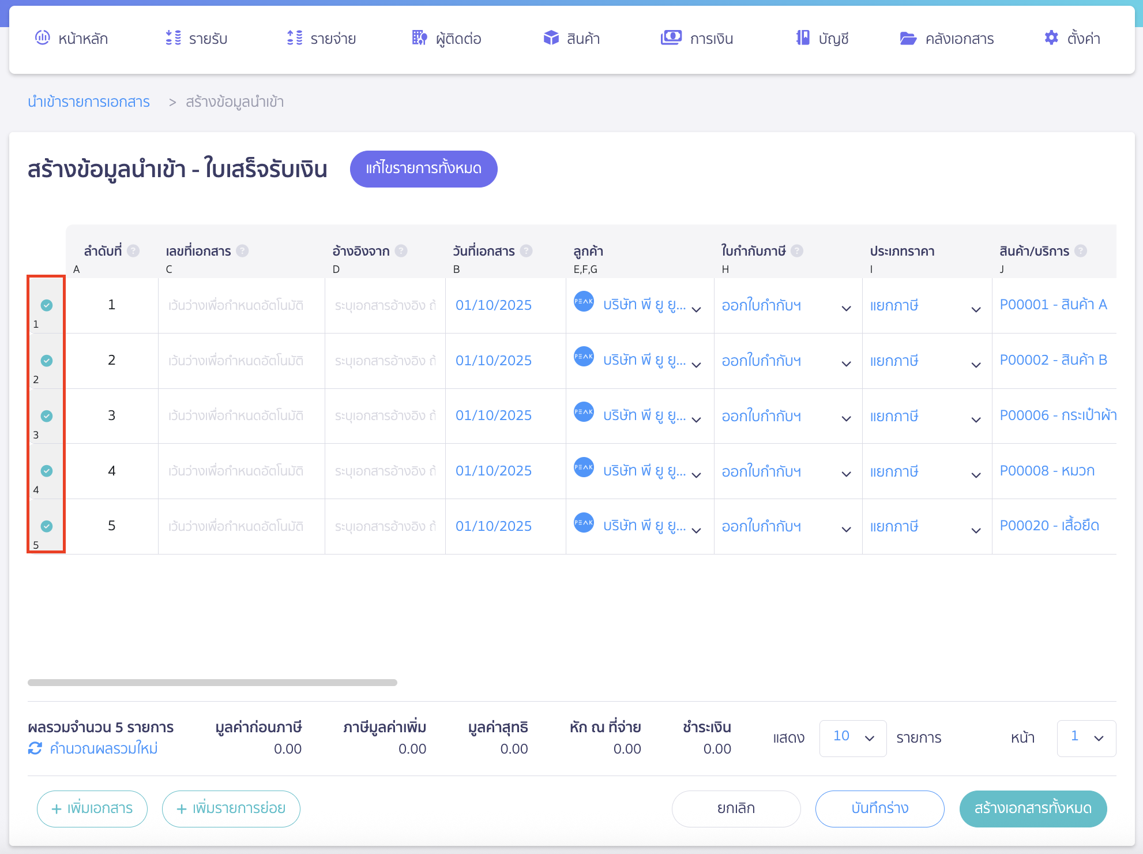
Task: Click the สร้างเอกสารทั้งหมด button
Action: 1033,808
